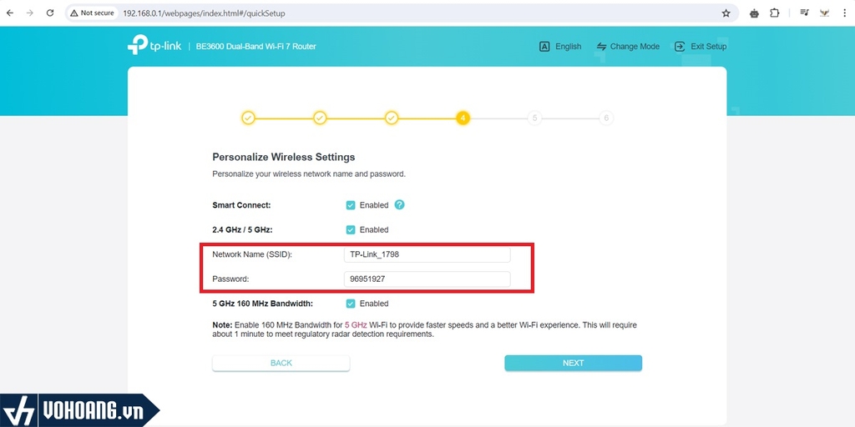Reload the router setup page
This screenshot has width=855, height=427.
point(50,13)
